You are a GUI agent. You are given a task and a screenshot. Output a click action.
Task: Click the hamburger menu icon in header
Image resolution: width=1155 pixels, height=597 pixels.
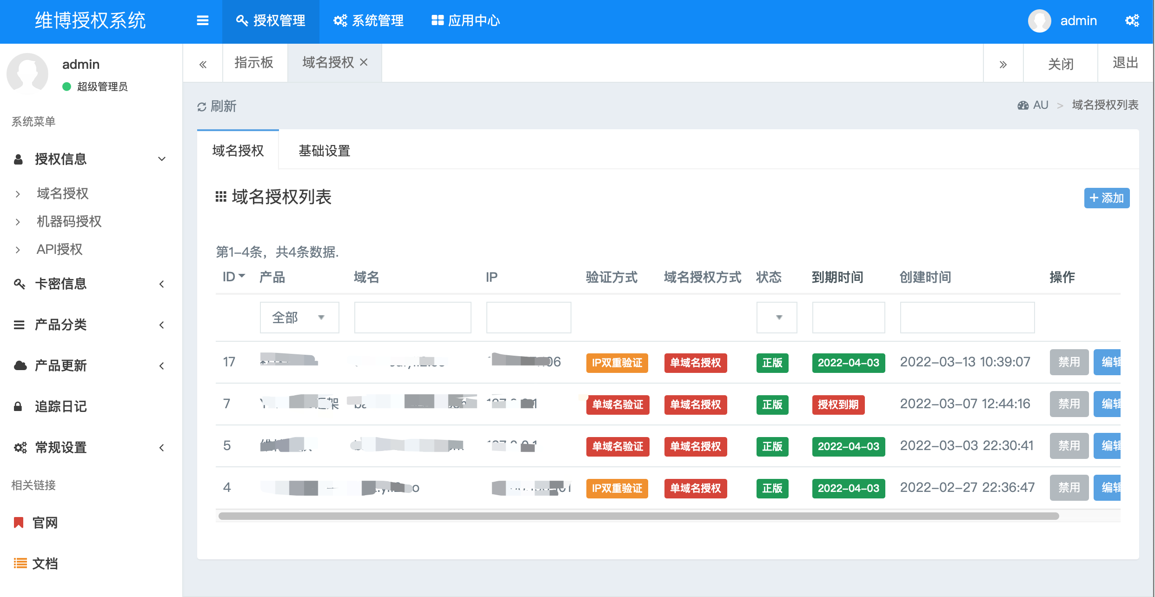pyautogui.click(x=202, y=20)
